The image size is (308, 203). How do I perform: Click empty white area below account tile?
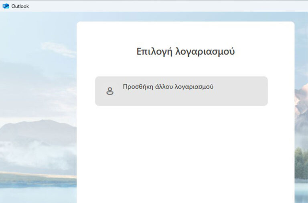click(185, 152)
